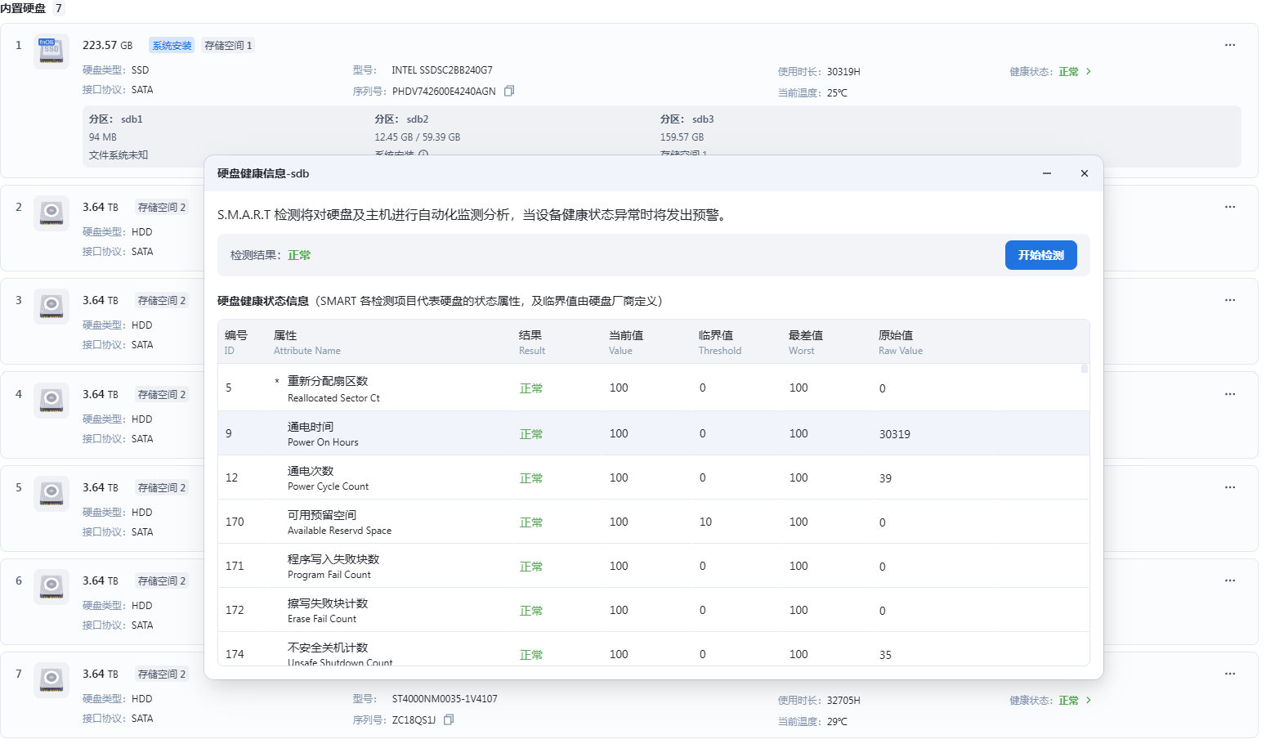The width and height of the screenshot is (1266, 744).
Task: Select the Program Fail Count row
Action: [653, 566]
